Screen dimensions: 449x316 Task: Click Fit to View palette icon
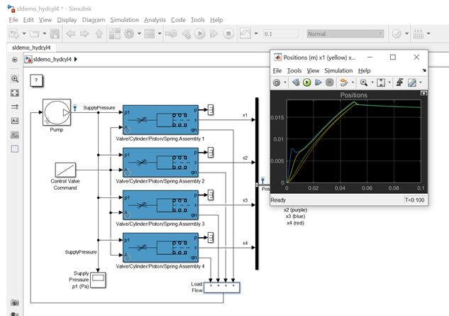coord(15,93)
